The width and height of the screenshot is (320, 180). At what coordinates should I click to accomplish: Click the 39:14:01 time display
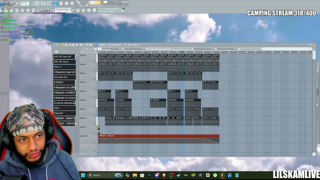[41, 3]
